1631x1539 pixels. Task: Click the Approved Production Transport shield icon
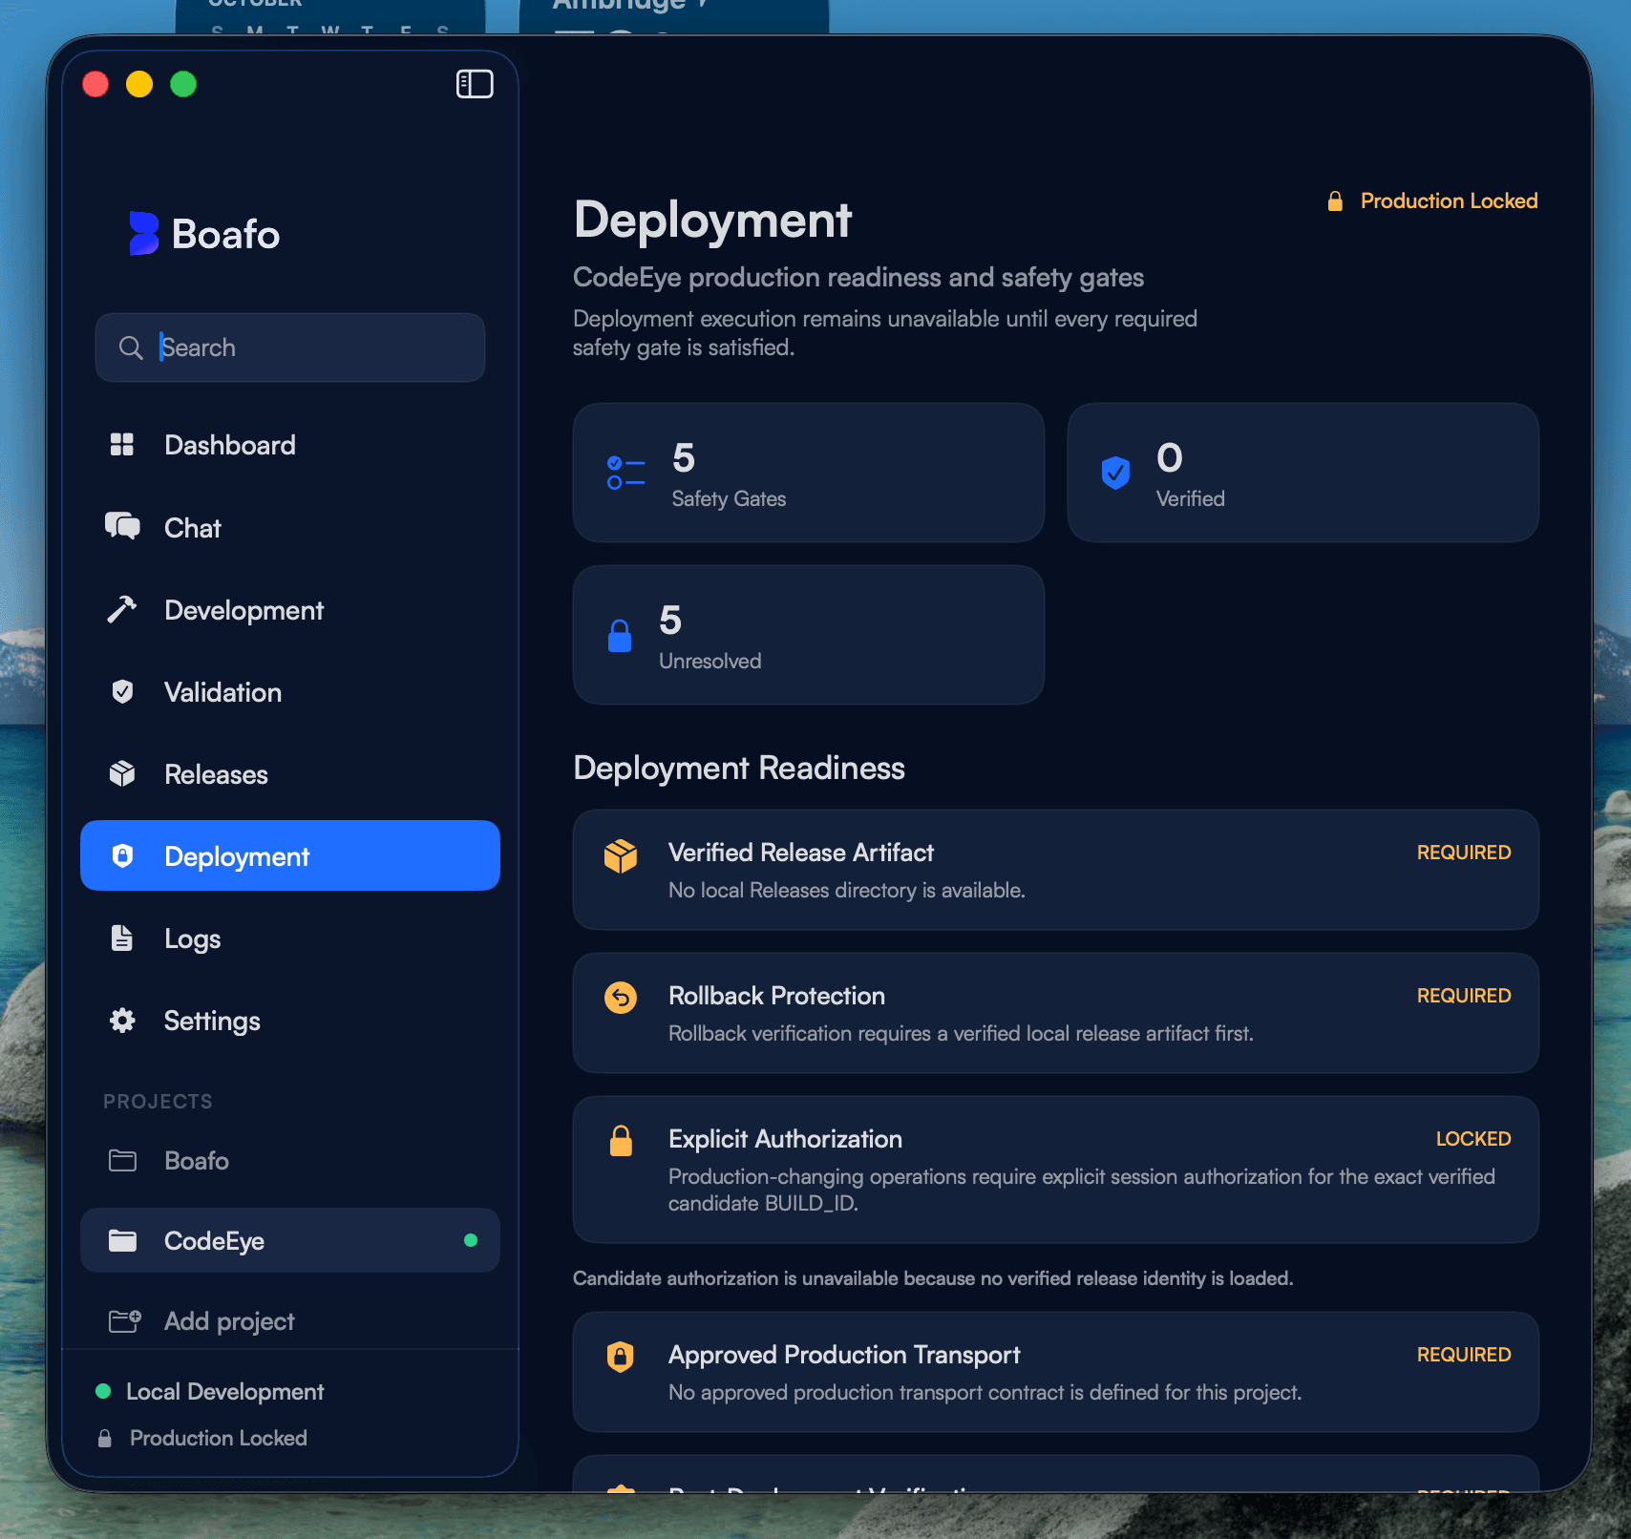(x=621, y=1357)
